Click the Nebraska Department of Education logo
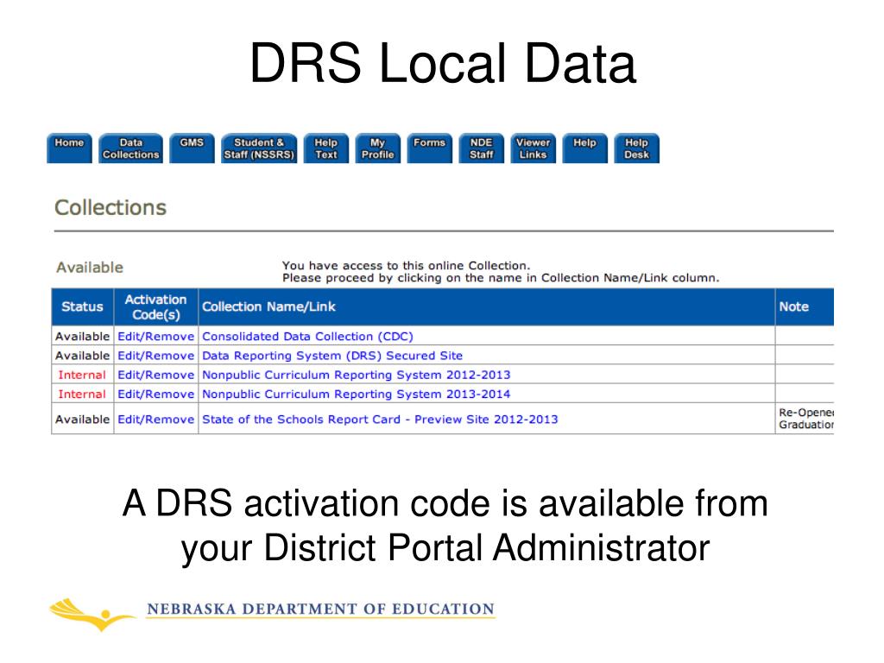Image resolution: width=884 pixels, height=663 pixels. (272, 614)
